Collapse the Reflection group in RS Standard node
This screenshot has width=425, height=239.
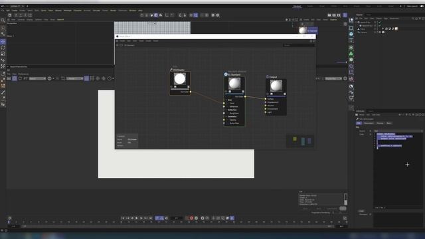(226, 110)
